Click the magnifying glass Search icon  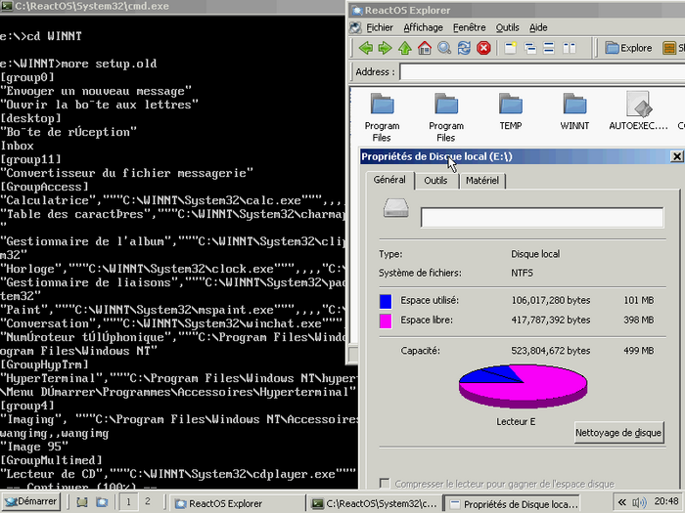click(444, 47)
